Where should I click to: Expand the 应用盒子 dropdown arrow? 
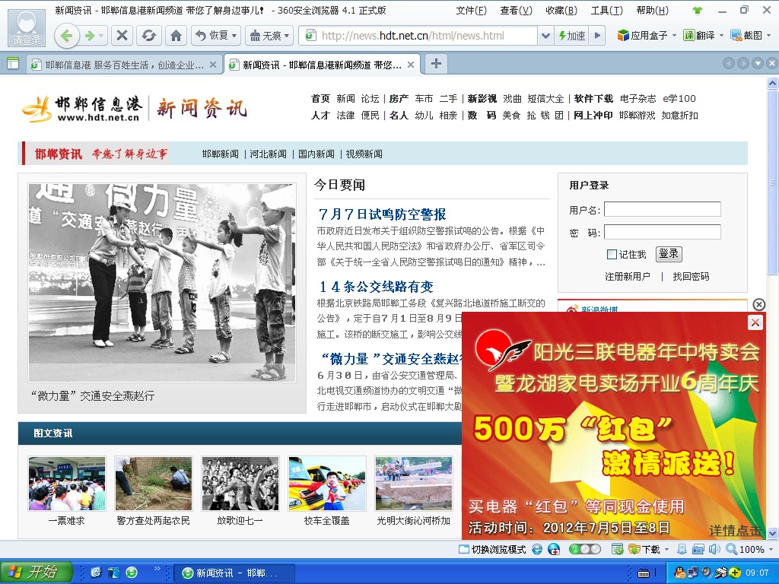(674, 35)
